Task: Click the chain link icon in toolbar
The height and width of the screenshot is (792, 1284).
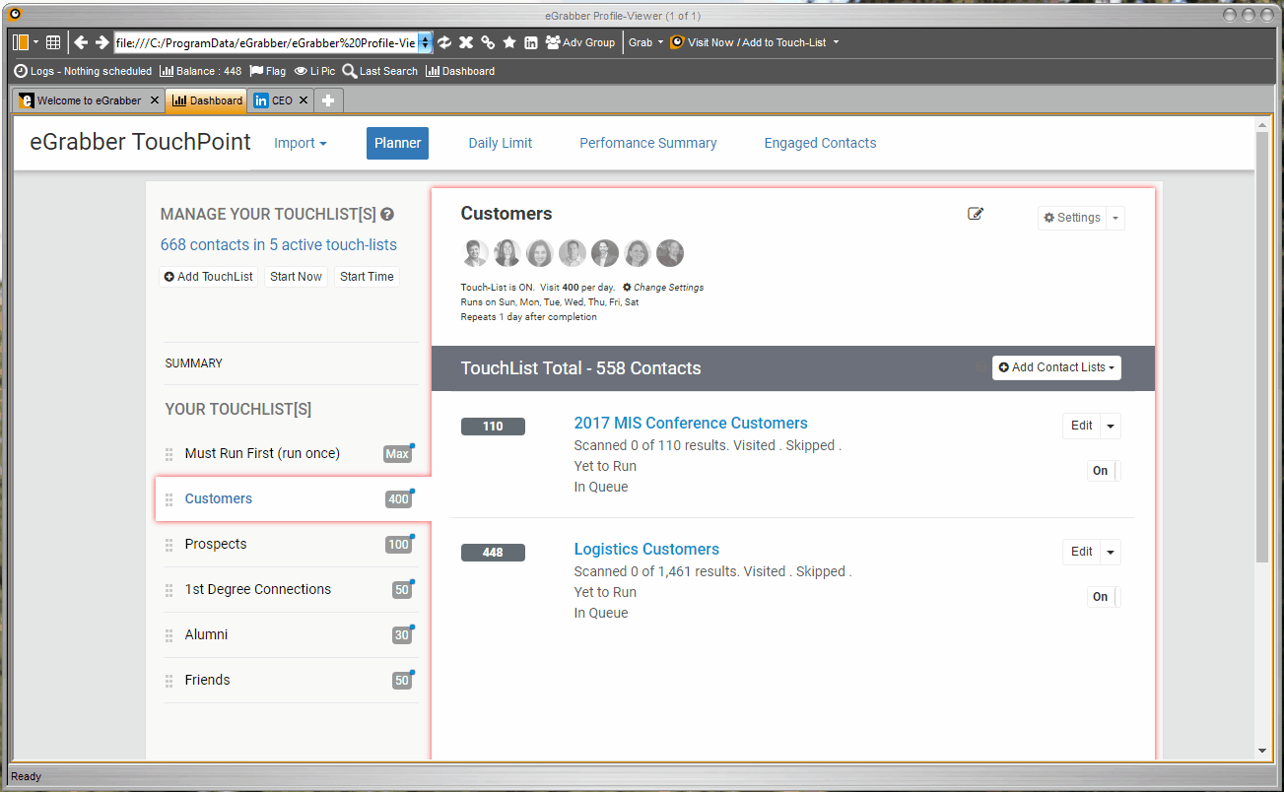Action: pyautogui.click(x=488, y=42)
